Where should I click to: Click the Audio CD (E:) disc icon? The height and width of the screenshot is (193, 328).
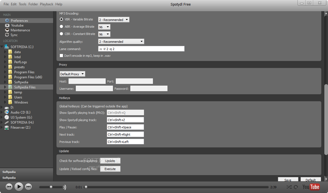[7, 112]
